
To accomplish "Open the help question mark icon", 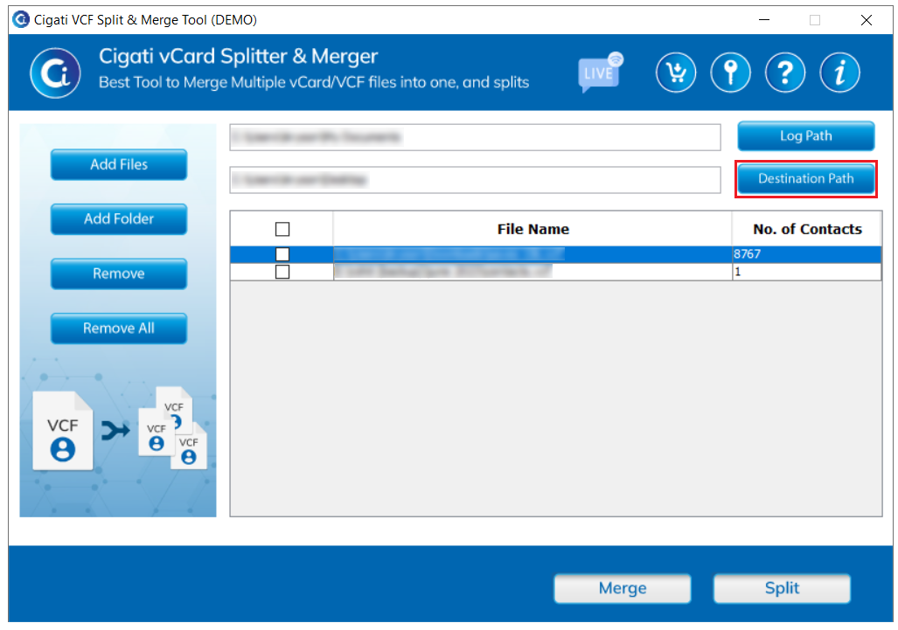I will (x=785, y=73).
